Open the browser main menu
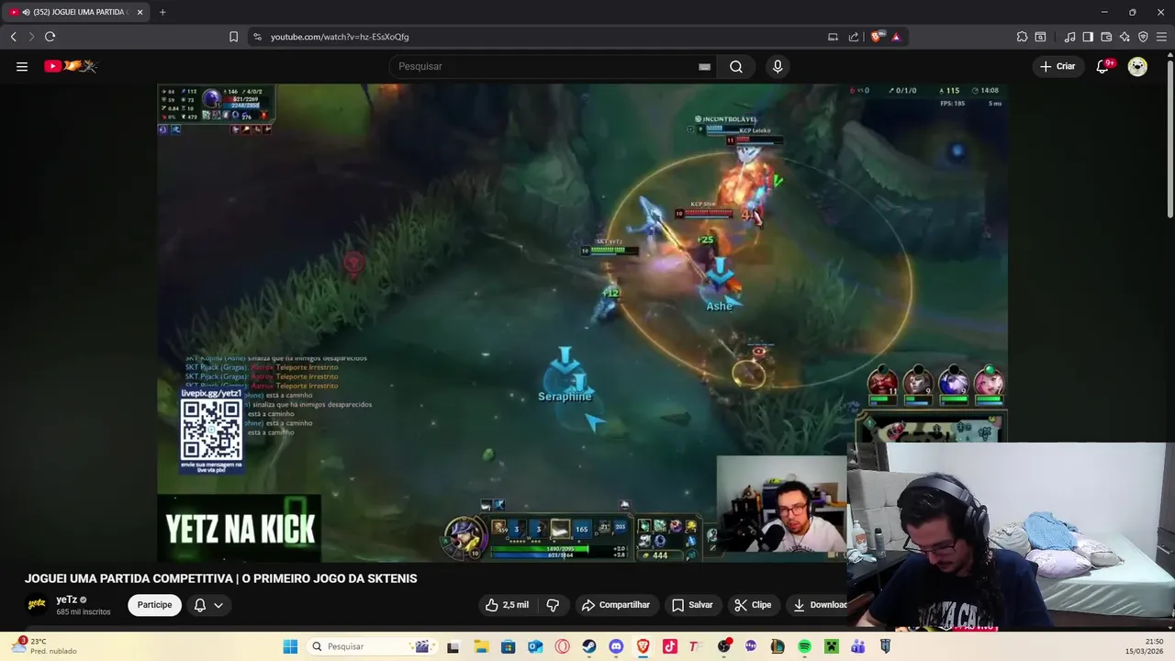The width and height of the screenshot is (1175, 661). click(1161, 37)
